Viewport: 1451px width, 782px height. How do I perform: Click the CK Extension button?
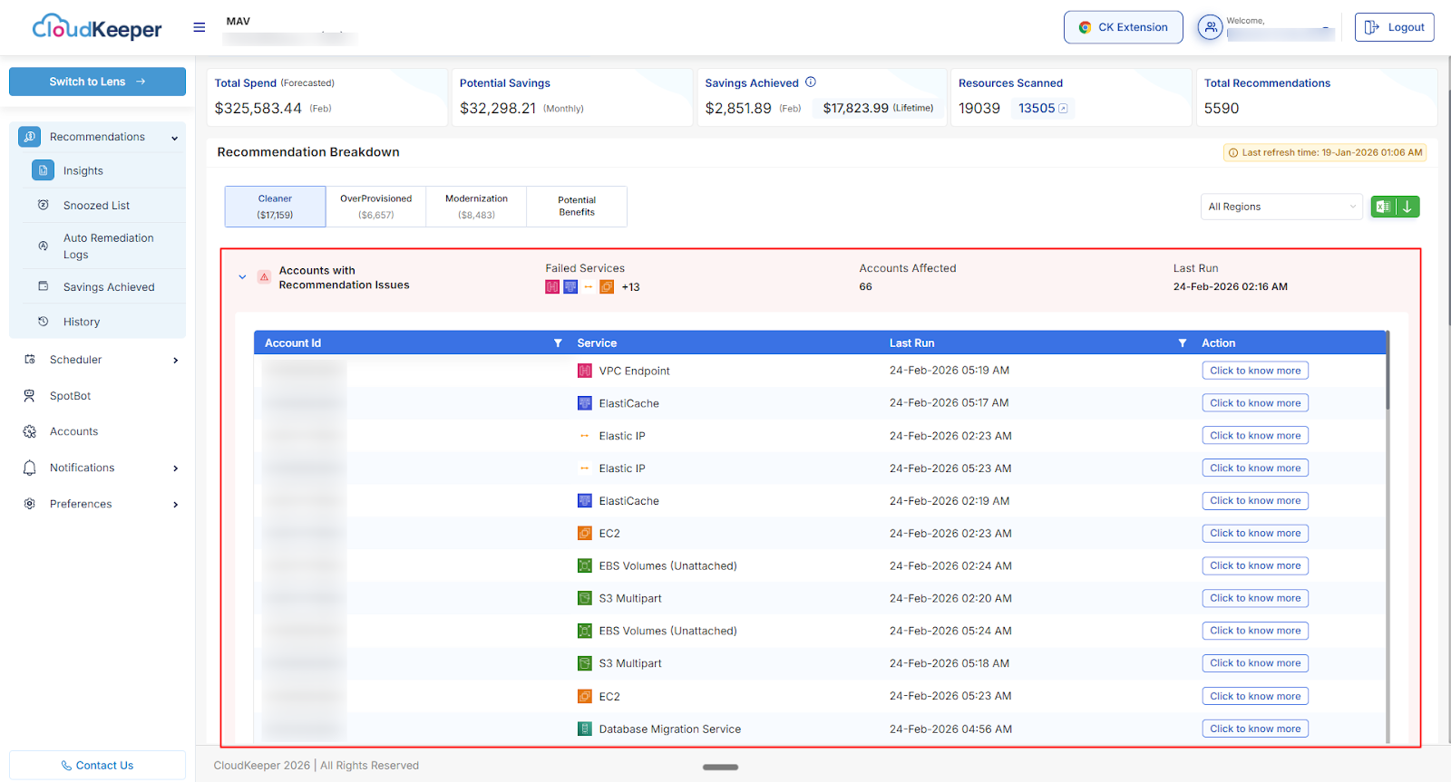pos(1123,27)
